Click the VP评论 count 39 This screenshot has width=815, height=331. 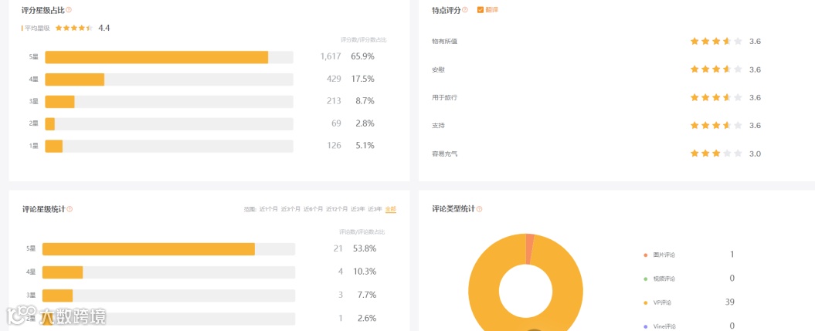coord(730,302)
